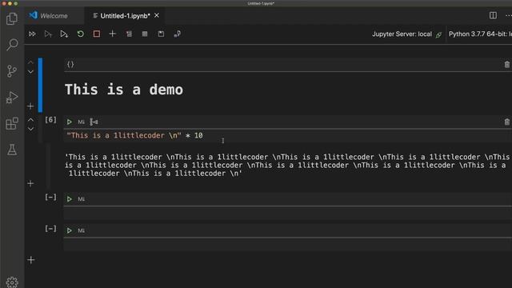Change markdown cell to code via braces icon

[70, 64]
